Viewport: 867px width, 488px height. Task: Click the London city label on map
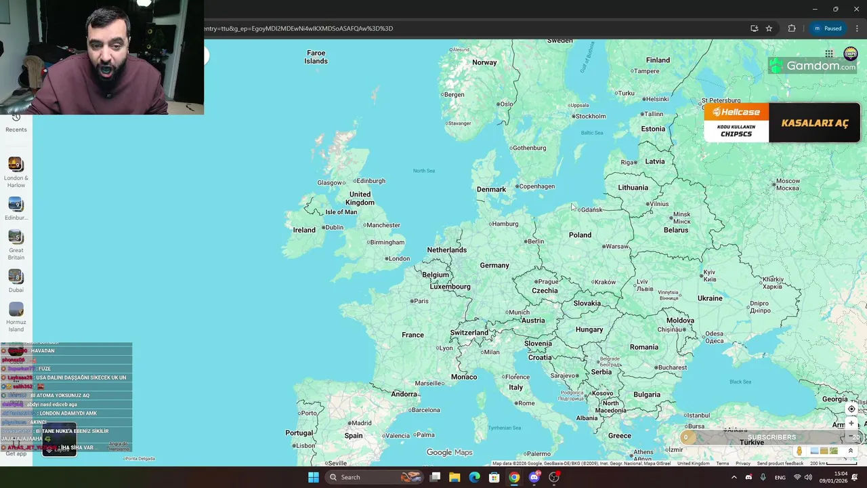pos(399,258)
